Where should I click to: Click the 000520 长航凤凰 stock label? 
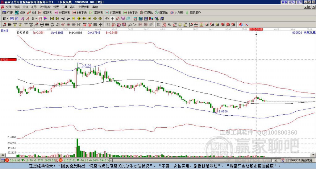304,32
